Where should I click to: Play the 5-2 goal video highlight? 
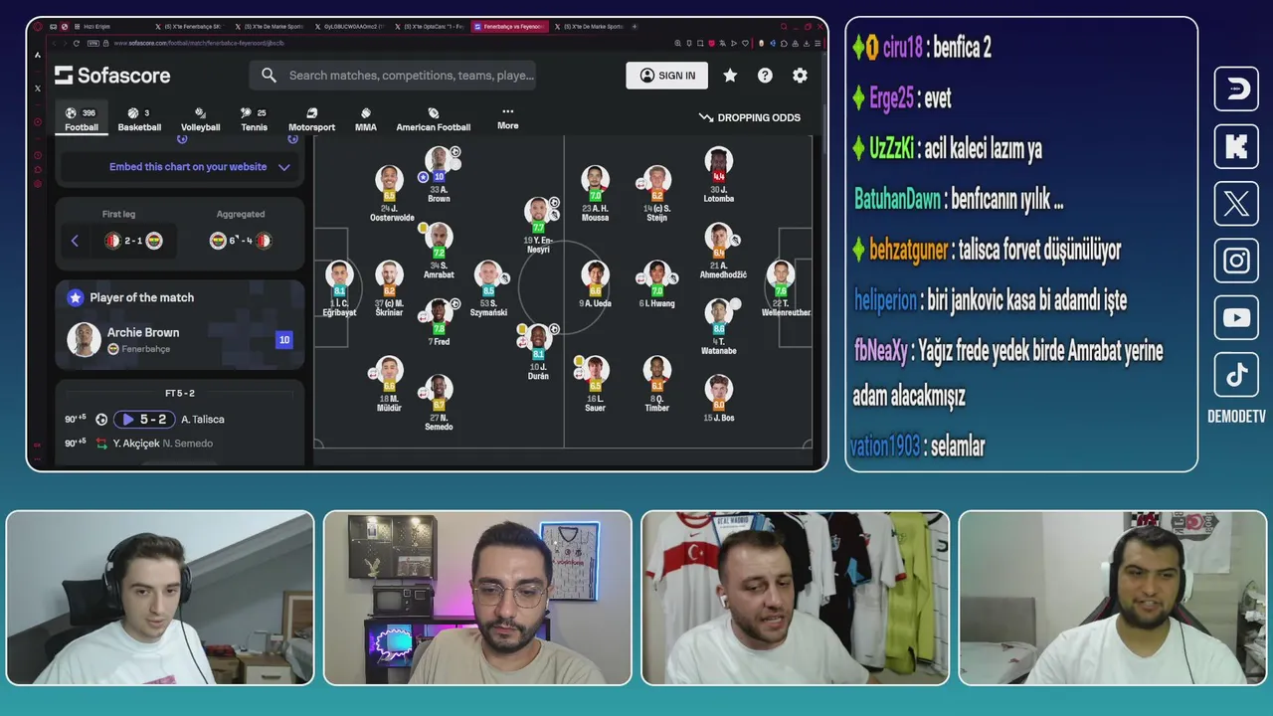[145, 420]
